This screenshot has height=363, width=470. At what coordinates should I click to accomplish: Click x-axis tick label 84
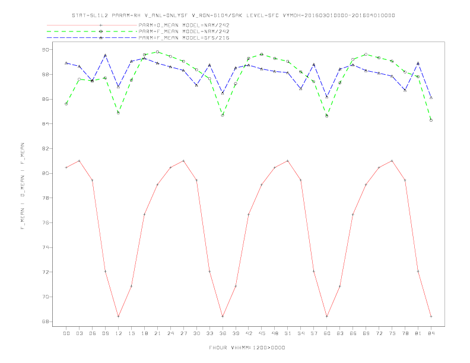[431, 333]
